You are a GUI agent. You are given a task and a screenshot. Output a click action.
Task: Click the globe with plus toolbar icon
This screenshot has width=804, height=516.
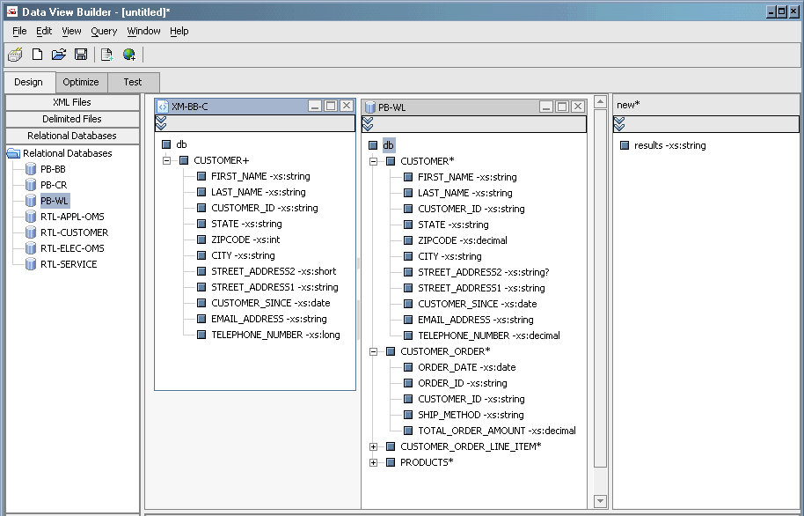128,55
